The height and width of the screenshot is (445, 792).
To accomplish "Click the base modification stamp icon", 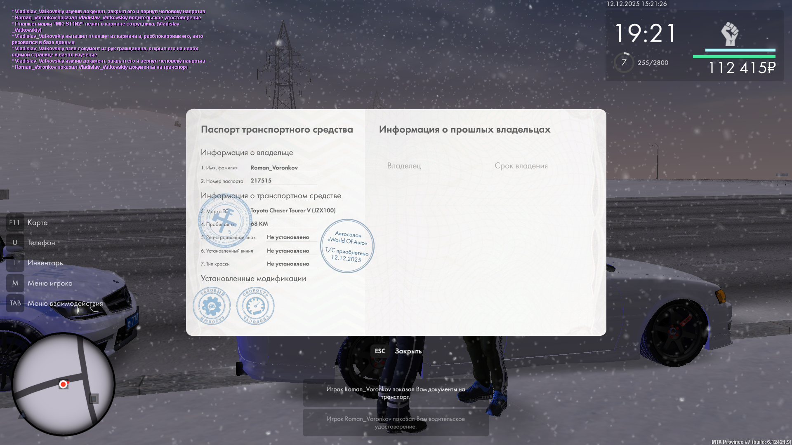I will click(x=212, y=306).
